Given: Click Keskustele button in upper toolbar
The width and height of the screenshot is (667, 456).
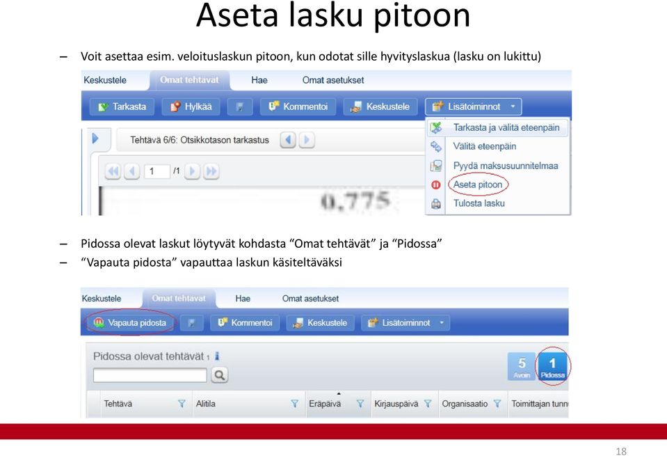Looking at the screenshot, I should pos(380,107).
